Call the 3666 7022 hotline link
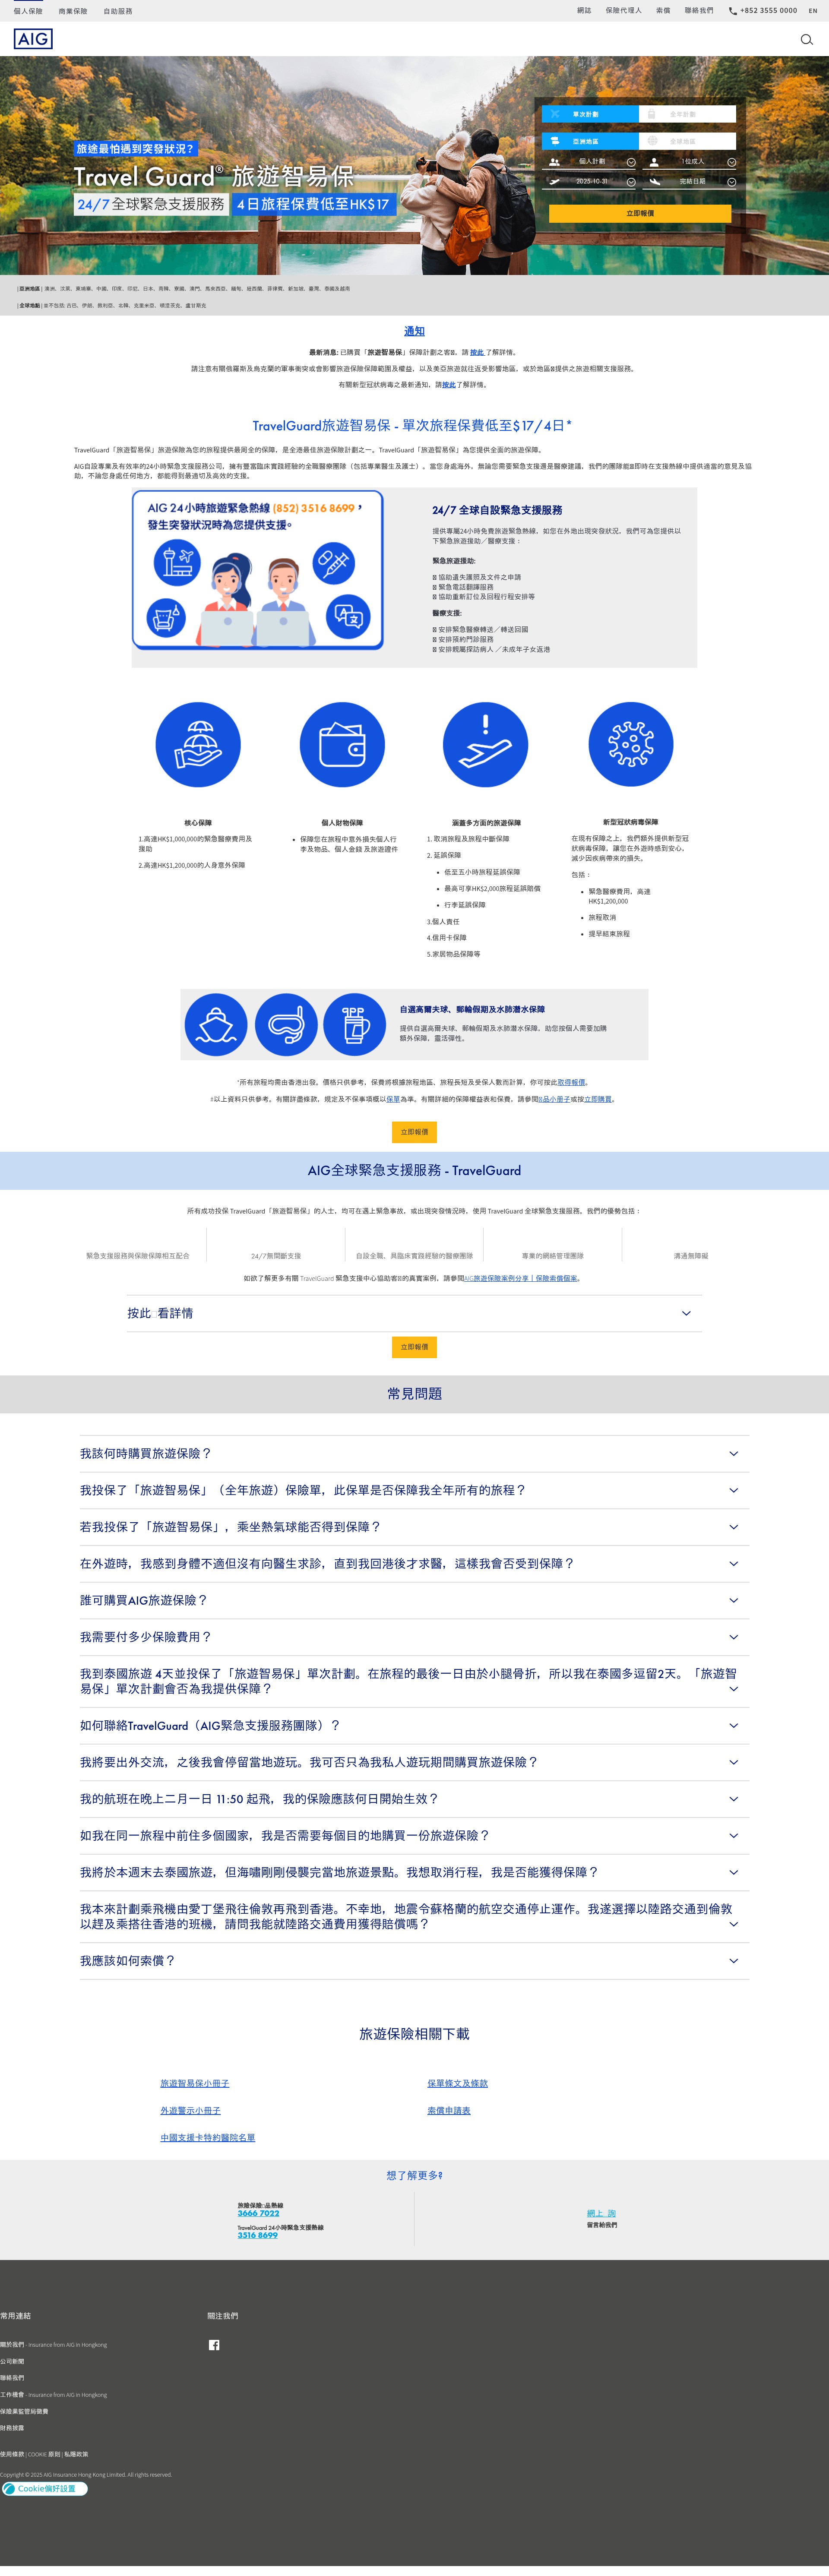 coord(258,2213)
